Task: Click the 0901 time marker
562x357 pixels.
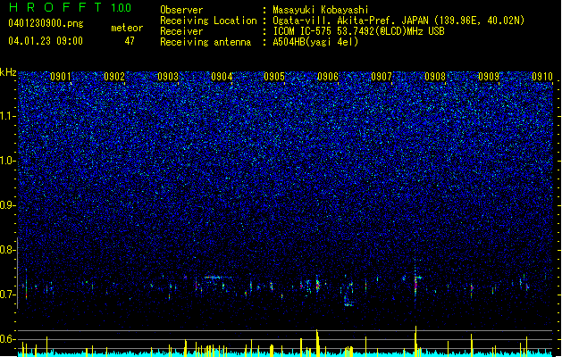Action: 60,77
